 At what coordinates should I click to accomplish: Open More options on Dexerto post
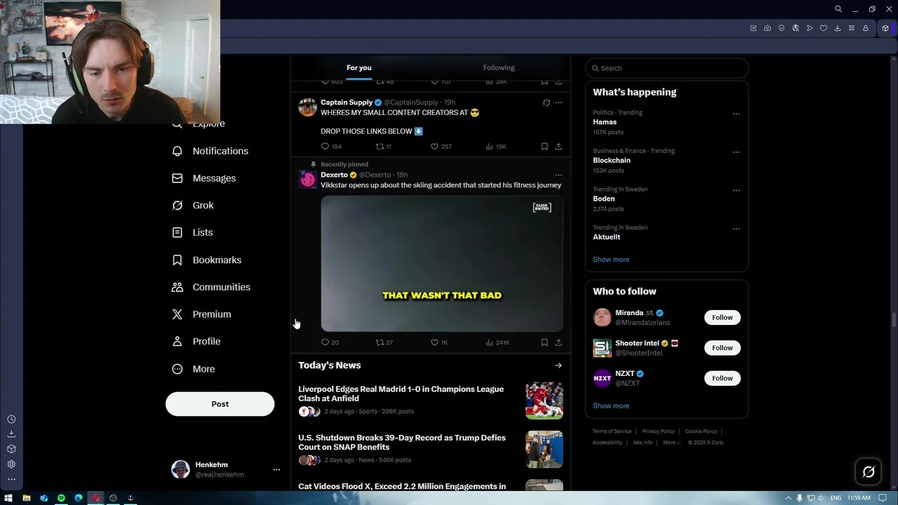[x=558, y=175]
